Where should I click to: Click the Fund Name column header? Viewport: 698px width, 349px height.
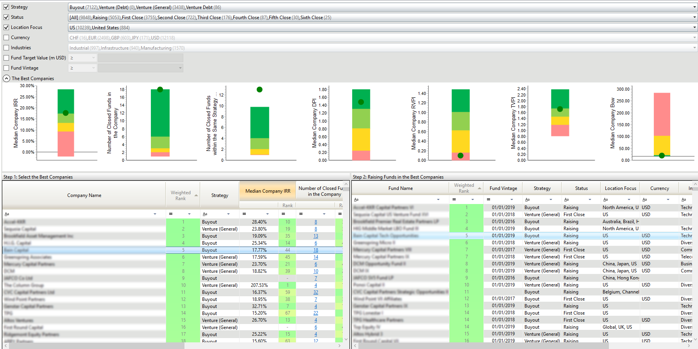(x=401, y=188)
